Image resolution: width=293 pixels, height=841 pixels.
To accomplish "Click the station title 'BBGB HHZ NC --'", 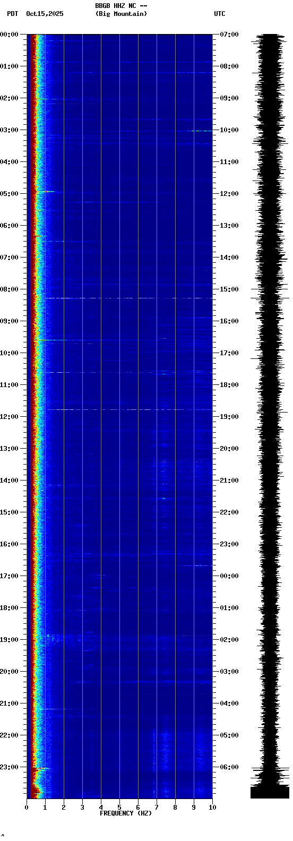I will (x=121, y=6).
